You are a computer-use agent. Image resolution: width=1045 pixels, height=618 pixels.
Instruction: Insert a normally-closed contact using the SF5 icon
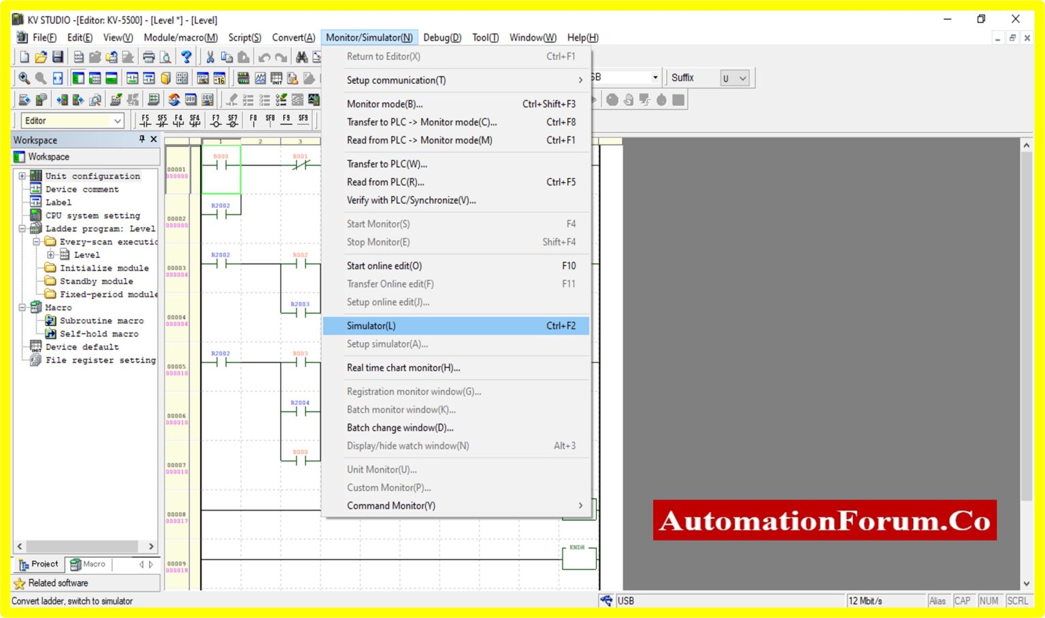162,121
